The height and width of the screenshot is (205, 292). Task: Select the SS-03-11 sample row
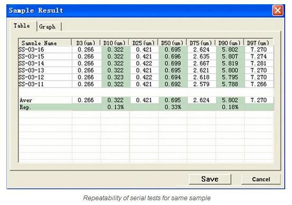pos(146,84)
